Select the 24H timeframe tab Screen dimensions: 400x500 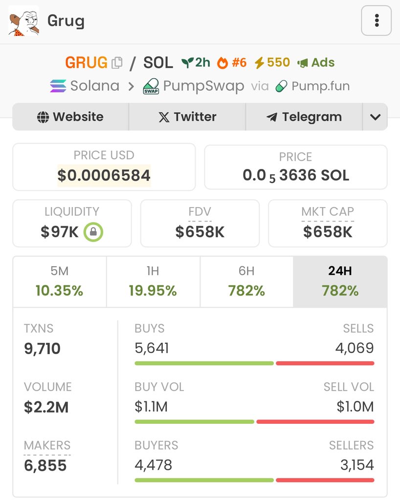click(340, 282)
